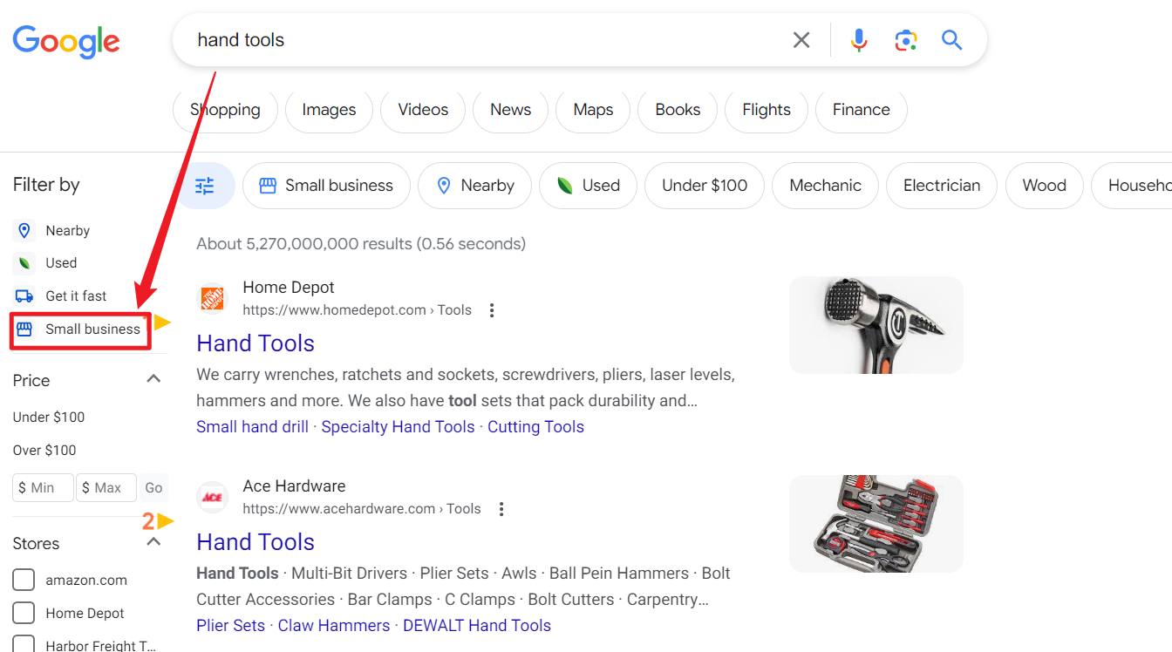Open the hammer product thumbnail image
This screenshot has width=1172, height=652.
876,325
